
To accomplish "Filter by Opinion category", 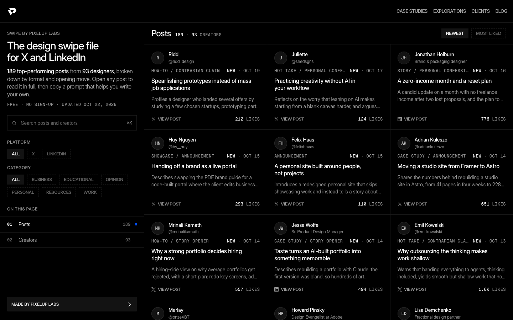I will [x=114, y=180].
